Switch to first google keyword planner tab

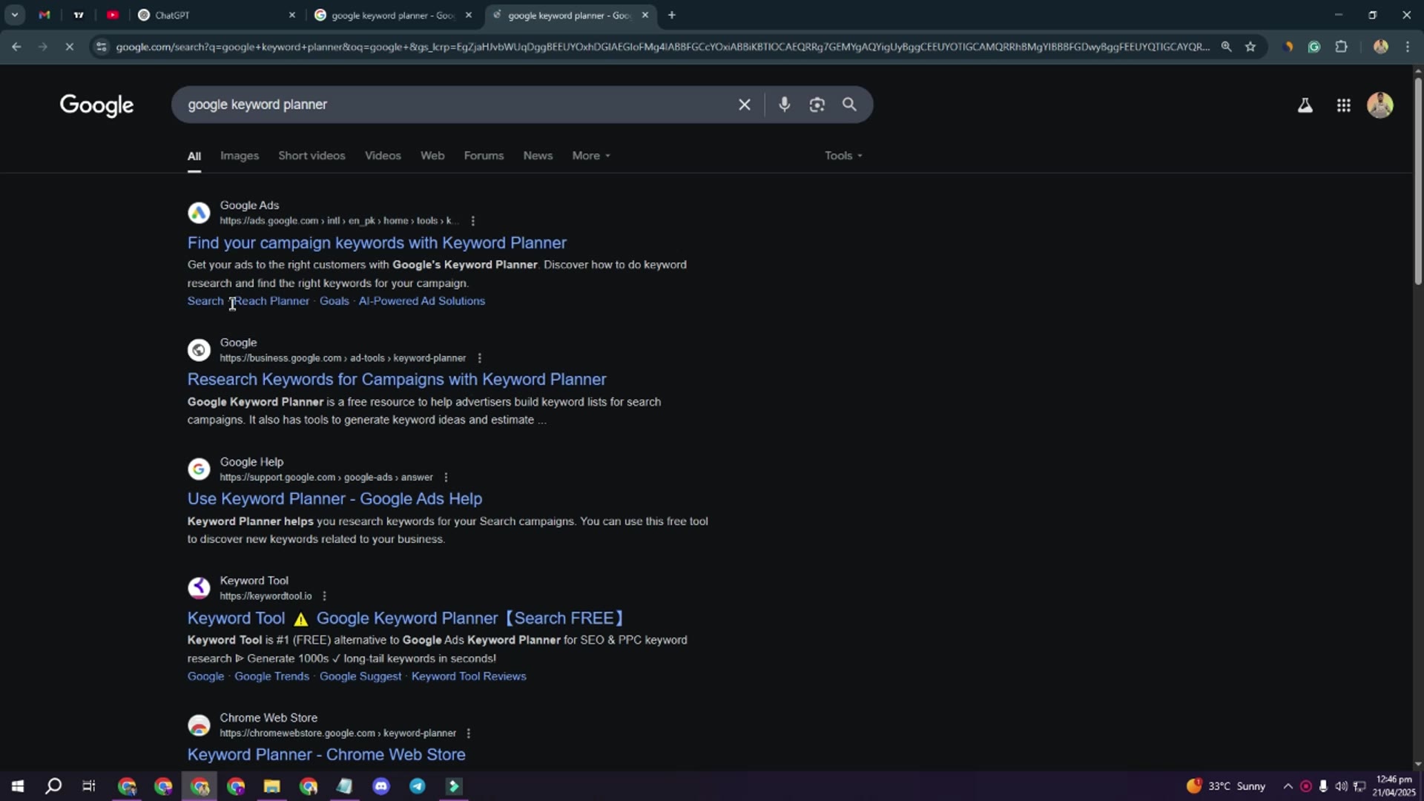tap(393, 15)
